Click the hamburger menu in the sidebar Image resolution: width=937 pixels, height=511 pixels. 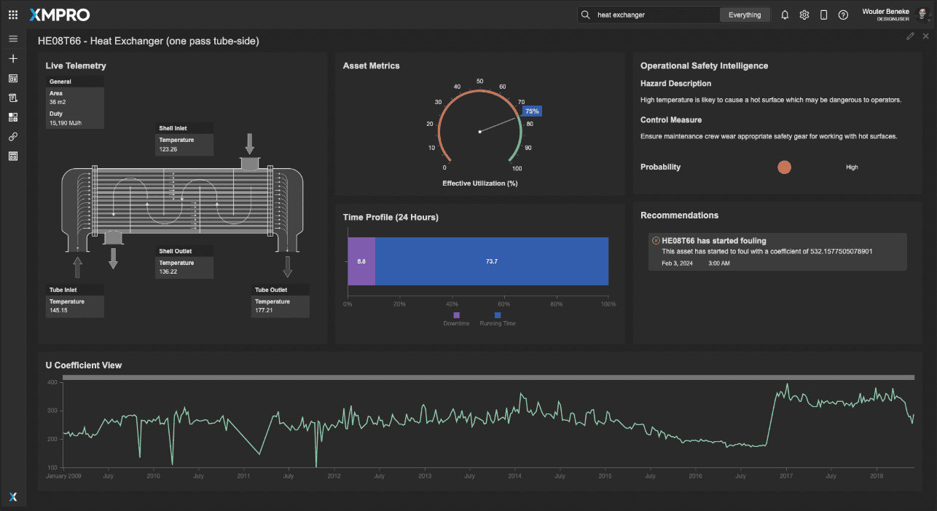[13, 39]
